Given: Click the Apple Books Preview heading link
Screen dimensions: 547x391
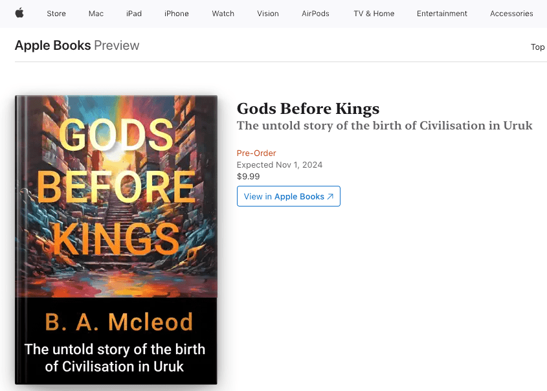Looking at the screenshot, I should coord(77,45).
